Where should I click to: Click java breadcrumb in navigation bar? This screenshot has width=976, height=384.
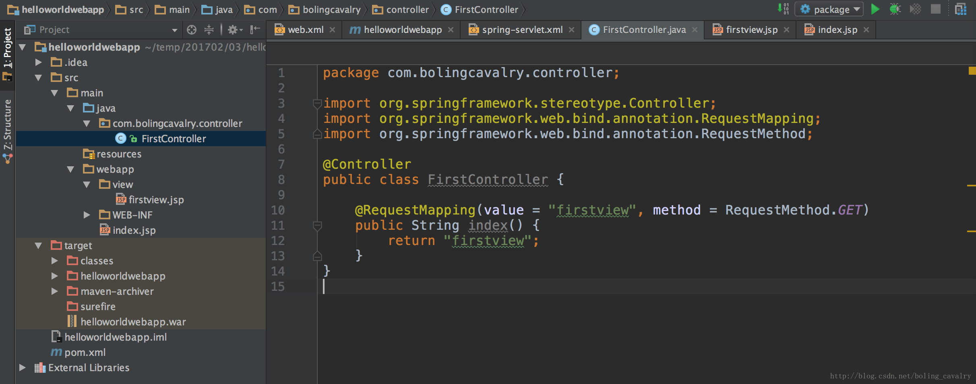[217, 10]
